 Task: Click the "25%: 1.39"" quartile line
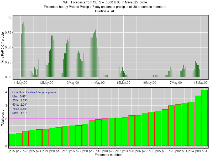tap(20, 100)
